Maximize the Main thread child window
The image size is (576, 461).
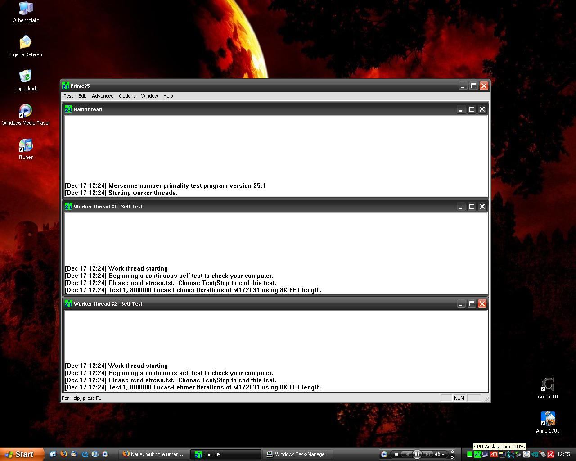click(472, 109)
